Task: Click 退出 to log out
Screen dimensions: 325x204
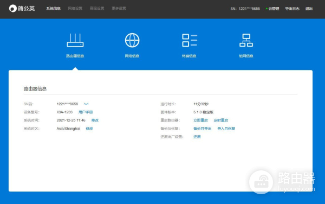Action: [x=309, y=9]
